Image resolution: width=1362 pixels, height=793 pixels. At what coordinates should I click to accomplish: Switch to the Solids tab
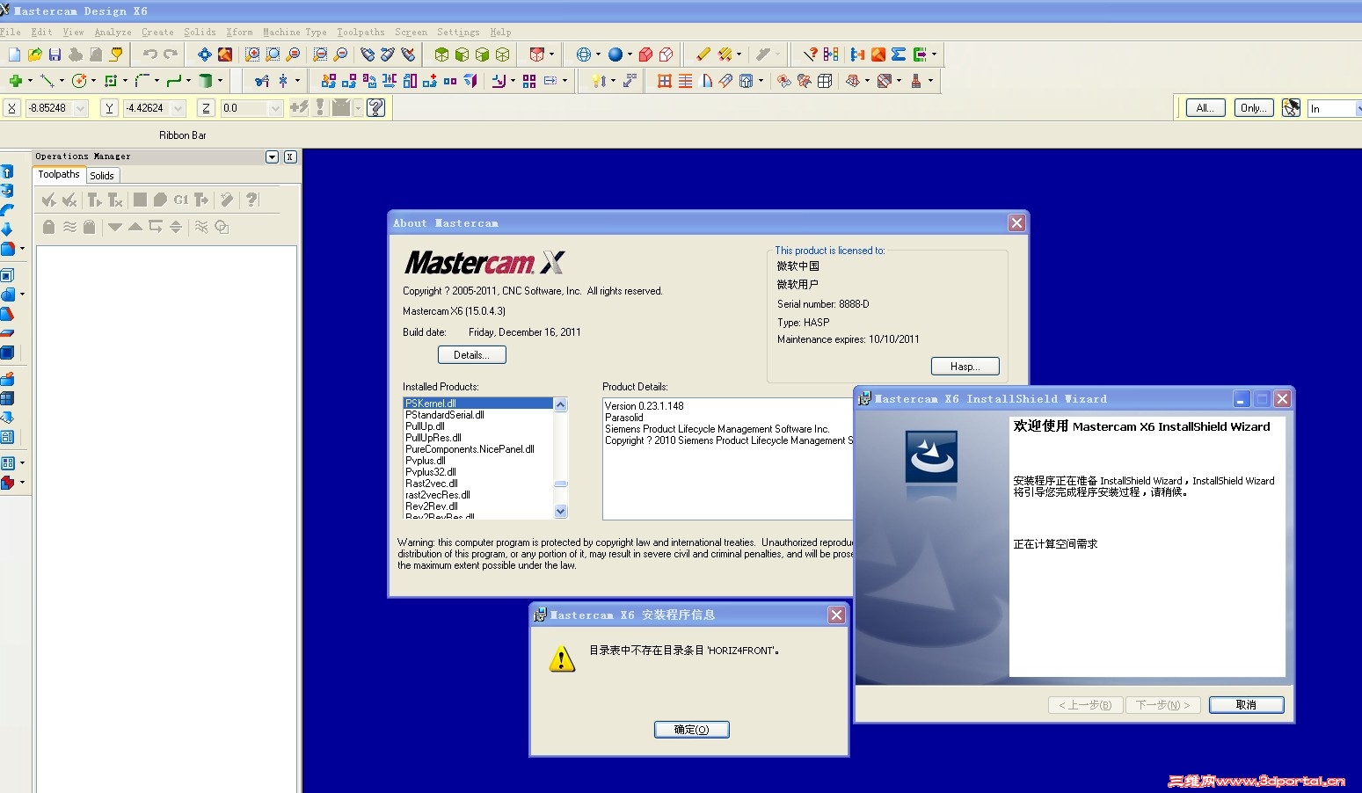102,176
